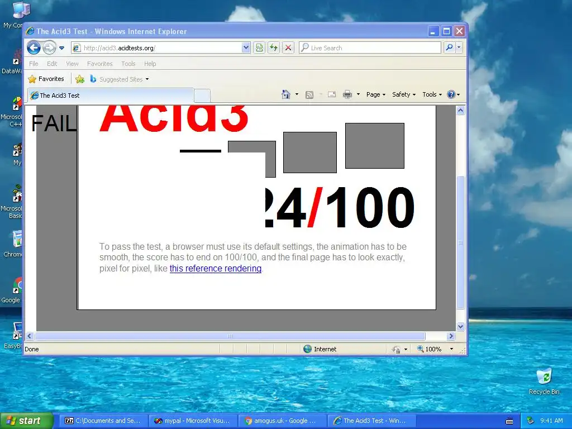
Task: Click the IE logo in the title bar
Action: pyautogui.click(x=30, y=31)
